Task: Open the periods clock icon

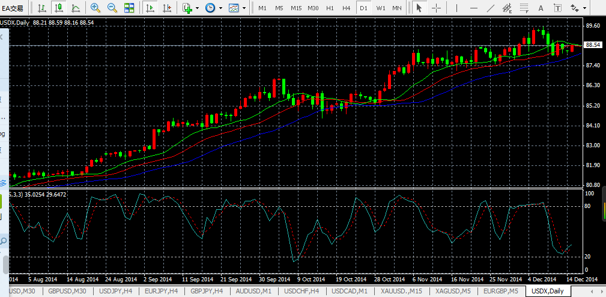Action: tap(210, 8)
